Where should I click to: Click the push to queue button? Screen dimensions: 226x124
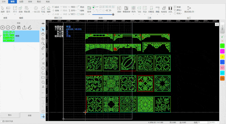189,9
